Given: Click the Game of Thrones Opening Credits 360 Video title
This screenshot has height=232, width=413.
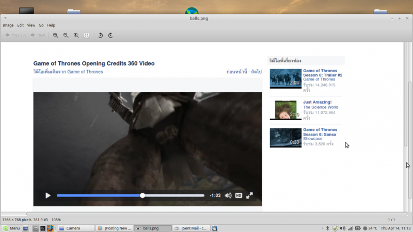Looking at the screenshot, I should click(x=94, y=63).
